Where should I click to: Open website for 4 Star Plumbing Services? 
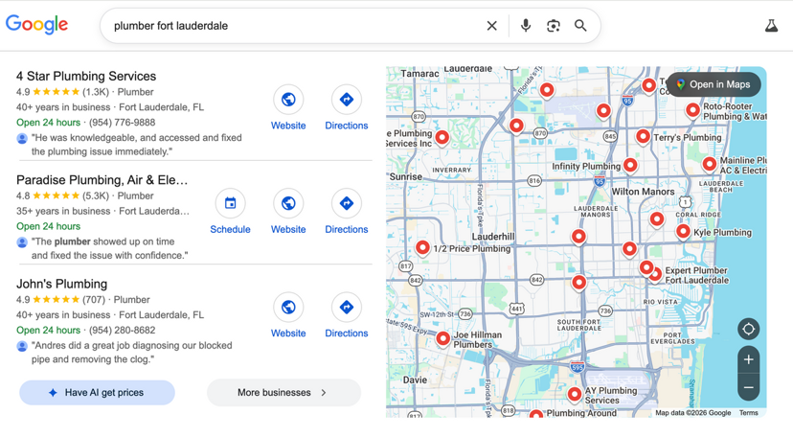(288, 107)
